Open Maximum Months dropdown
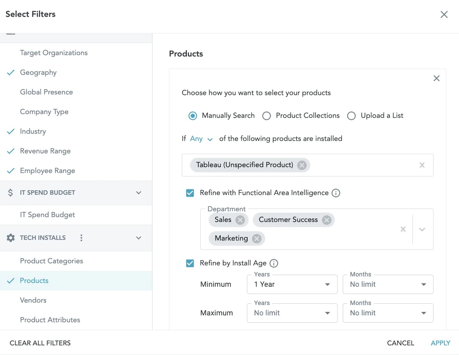Image resolution: width=459 pixels, height=355 pixels. point(388,313)
